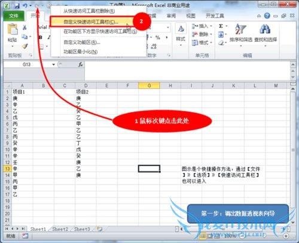Switch to the 审阅 ribbon tab
299x243 pixels.
pyautogui.click(x=171, y=16)
